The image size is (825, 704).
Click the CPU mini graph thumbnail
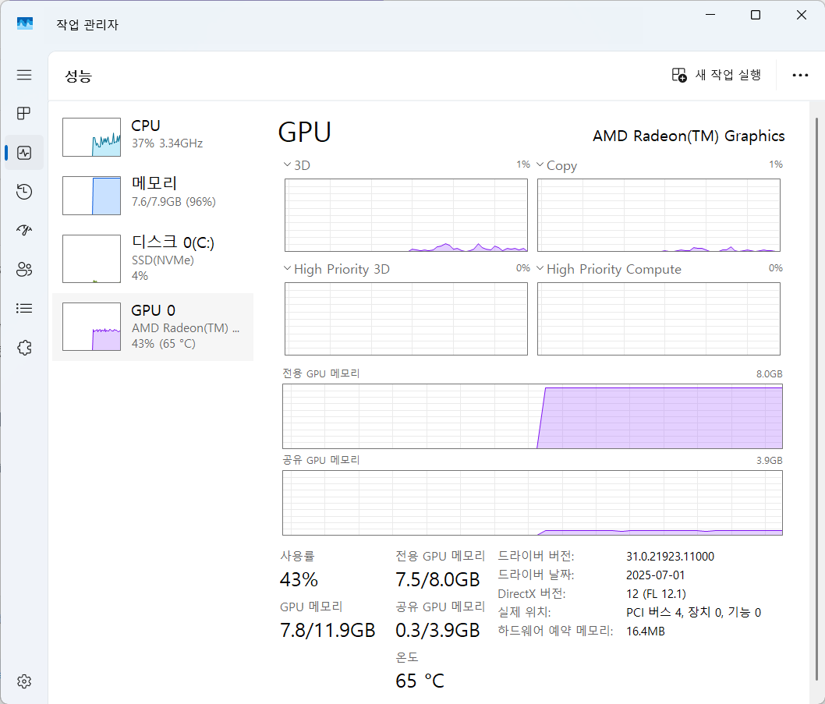[x=91, y=136]
